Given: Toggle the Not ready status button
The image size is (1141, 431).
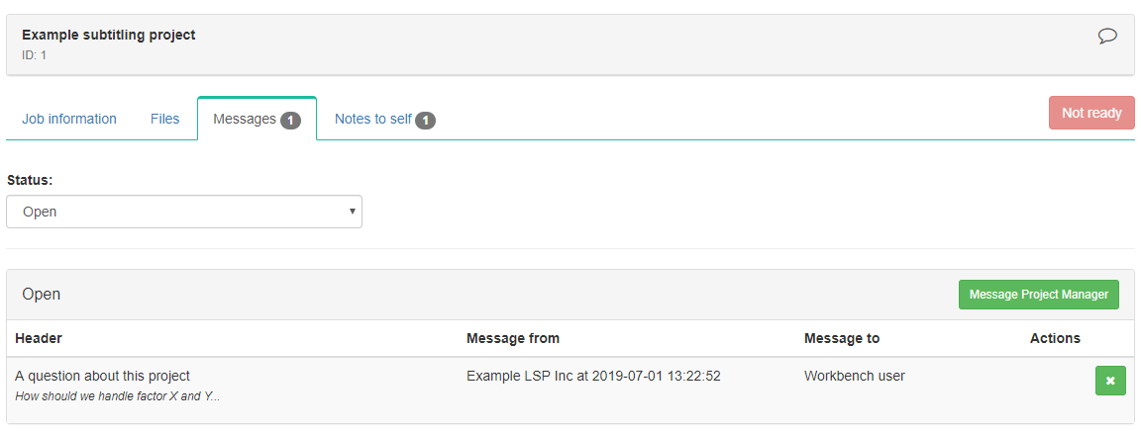Looking at the screenshot, I should coord(1091,113).
